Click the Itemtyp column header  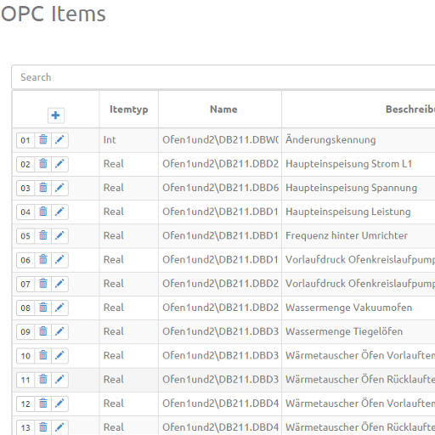129,110
